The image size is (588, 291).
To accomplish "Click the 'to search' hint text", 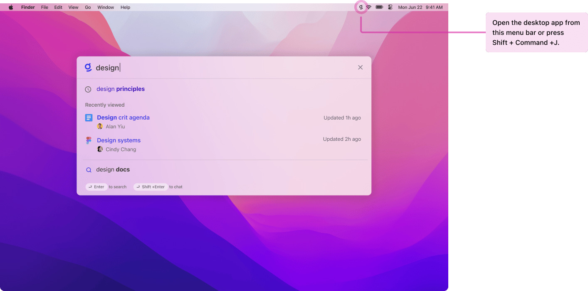I will coord(118,187).
